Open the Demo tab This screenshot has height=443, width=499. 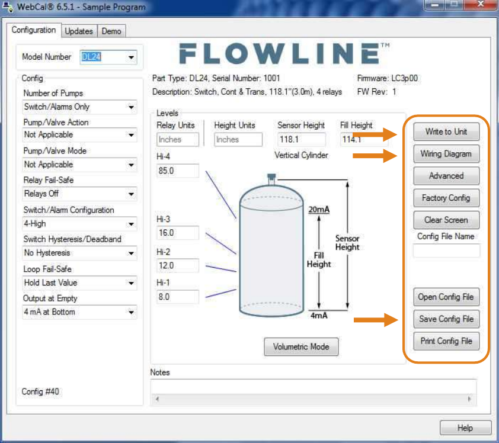click(x=111, y=31)
